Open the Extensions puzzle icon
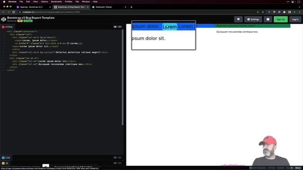This screenshot has height=170, width=303. (284, 12)
